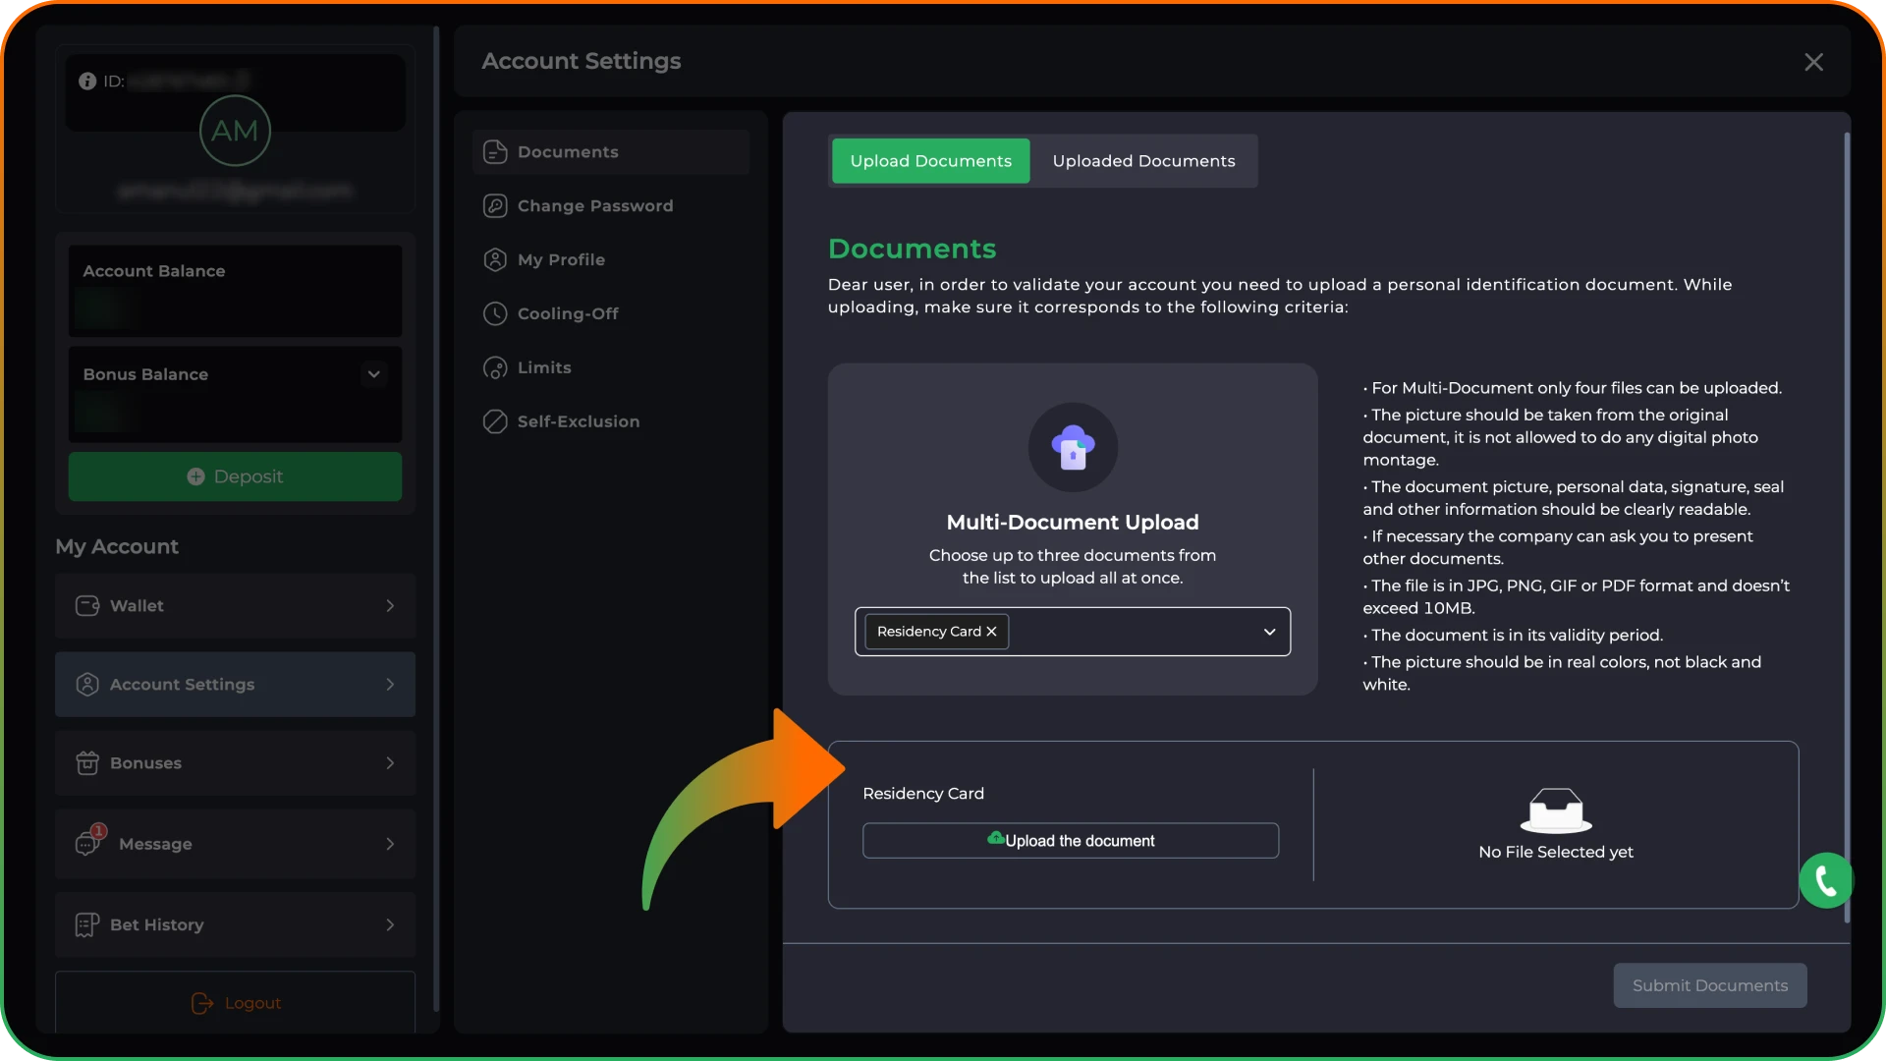Open the Bet History row chevron
Image resolution: width=1886 pixels, height=1061 pixels.
390,924
